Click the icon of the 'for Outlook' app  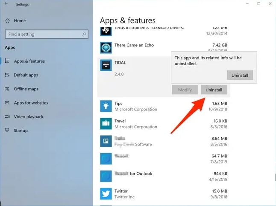[106, 176]
